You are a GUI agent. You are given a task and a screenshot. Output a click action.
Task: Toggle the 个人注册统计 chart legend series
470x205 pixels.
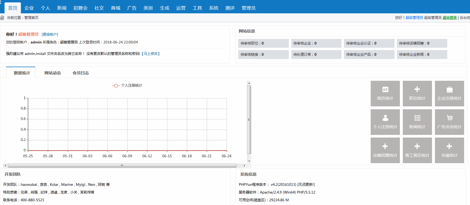pyautogui.click(x=128, y=86)
